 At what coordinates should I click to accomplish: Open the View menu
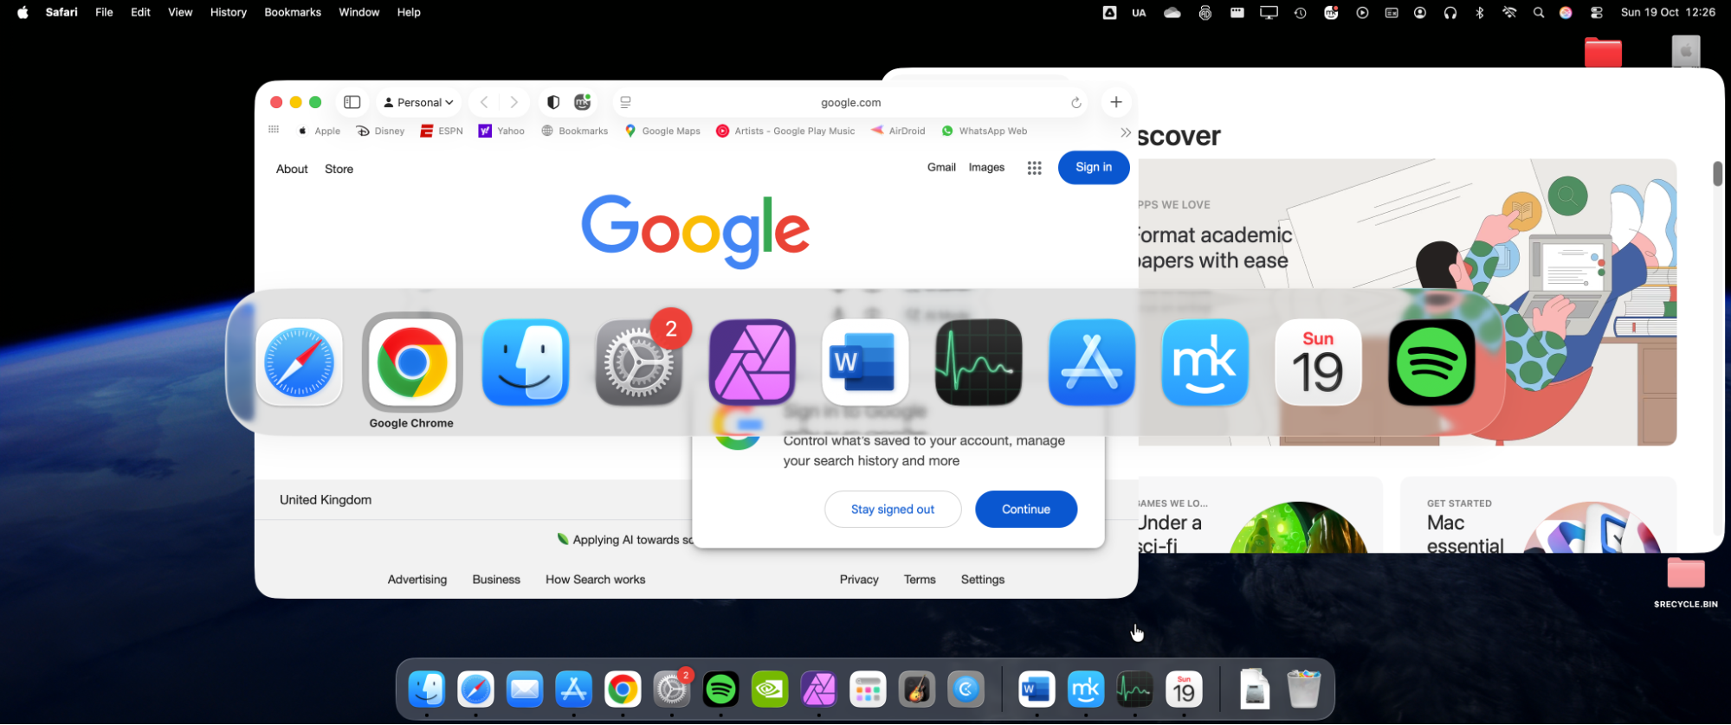pos(180,12)
